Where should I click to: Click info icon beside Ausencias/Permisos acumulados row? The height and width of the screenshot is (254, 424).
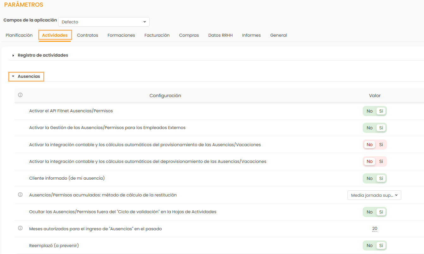tap(20, 195)
